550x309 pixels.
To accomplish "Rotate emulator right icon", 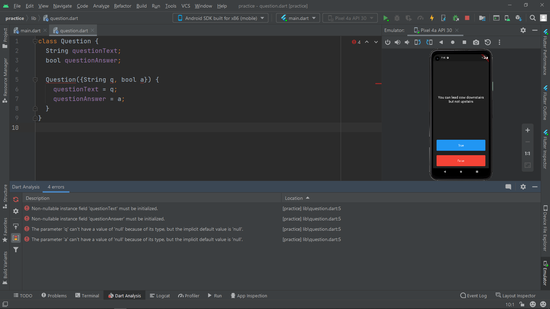I will tap(429, 42).
